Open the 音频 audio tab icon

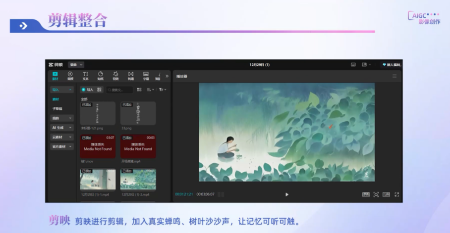(x=70, y=76)
